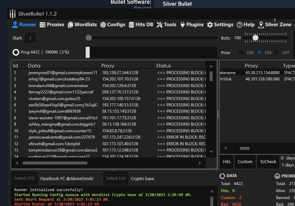Open the Proxies manager tab

coord(52,25)
